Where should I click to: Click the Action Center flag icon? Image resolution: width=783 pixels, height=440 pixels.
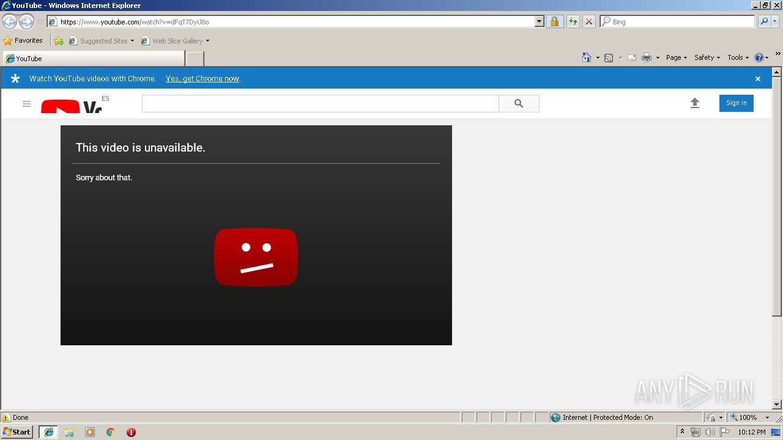[725, 432]
